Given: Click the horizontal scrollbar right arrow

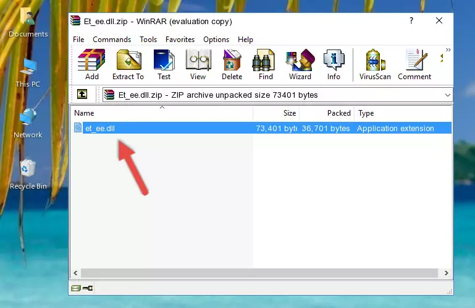Looking at the screenshot, I should [x=446, y=273].
